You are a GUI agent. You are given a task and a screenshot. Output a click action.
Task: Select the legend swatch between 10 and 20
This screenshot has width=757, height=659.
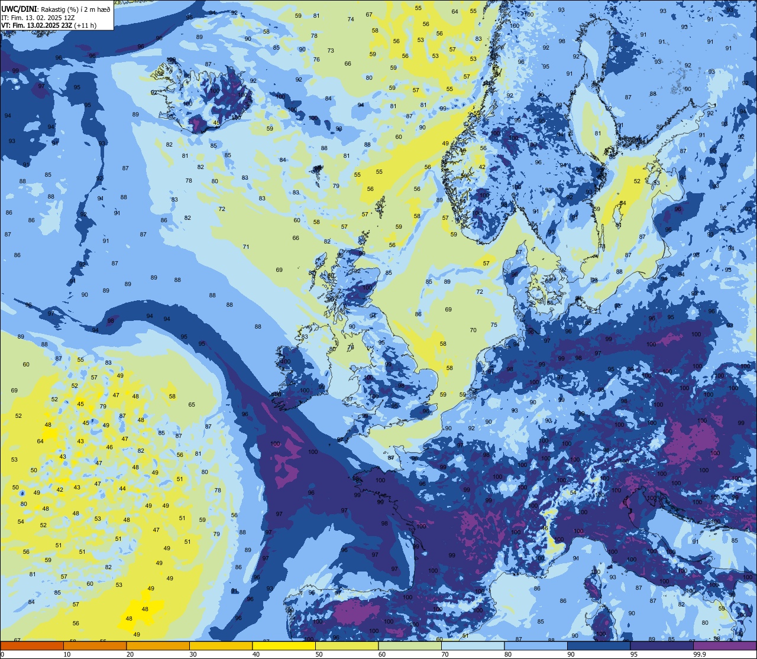[95, 646]
